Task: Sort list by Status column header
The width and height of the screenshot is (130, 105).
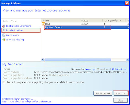Action: pyautogui.click(x=91, y=20)
